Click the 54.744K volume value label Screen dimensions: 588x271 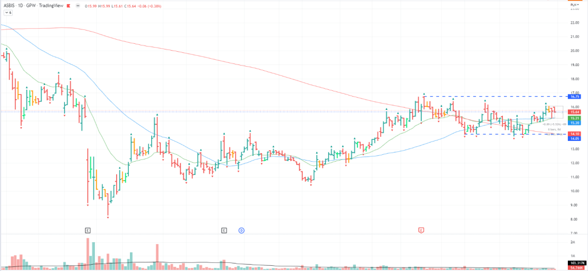(x=575, y=269)
